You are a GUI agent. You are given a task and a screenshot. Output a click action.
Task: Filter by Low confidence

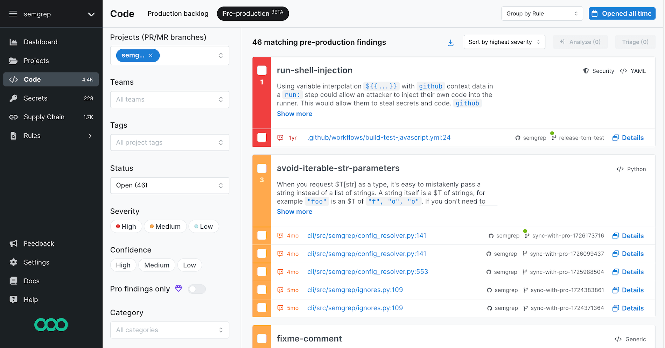click(x=189, y=265)
